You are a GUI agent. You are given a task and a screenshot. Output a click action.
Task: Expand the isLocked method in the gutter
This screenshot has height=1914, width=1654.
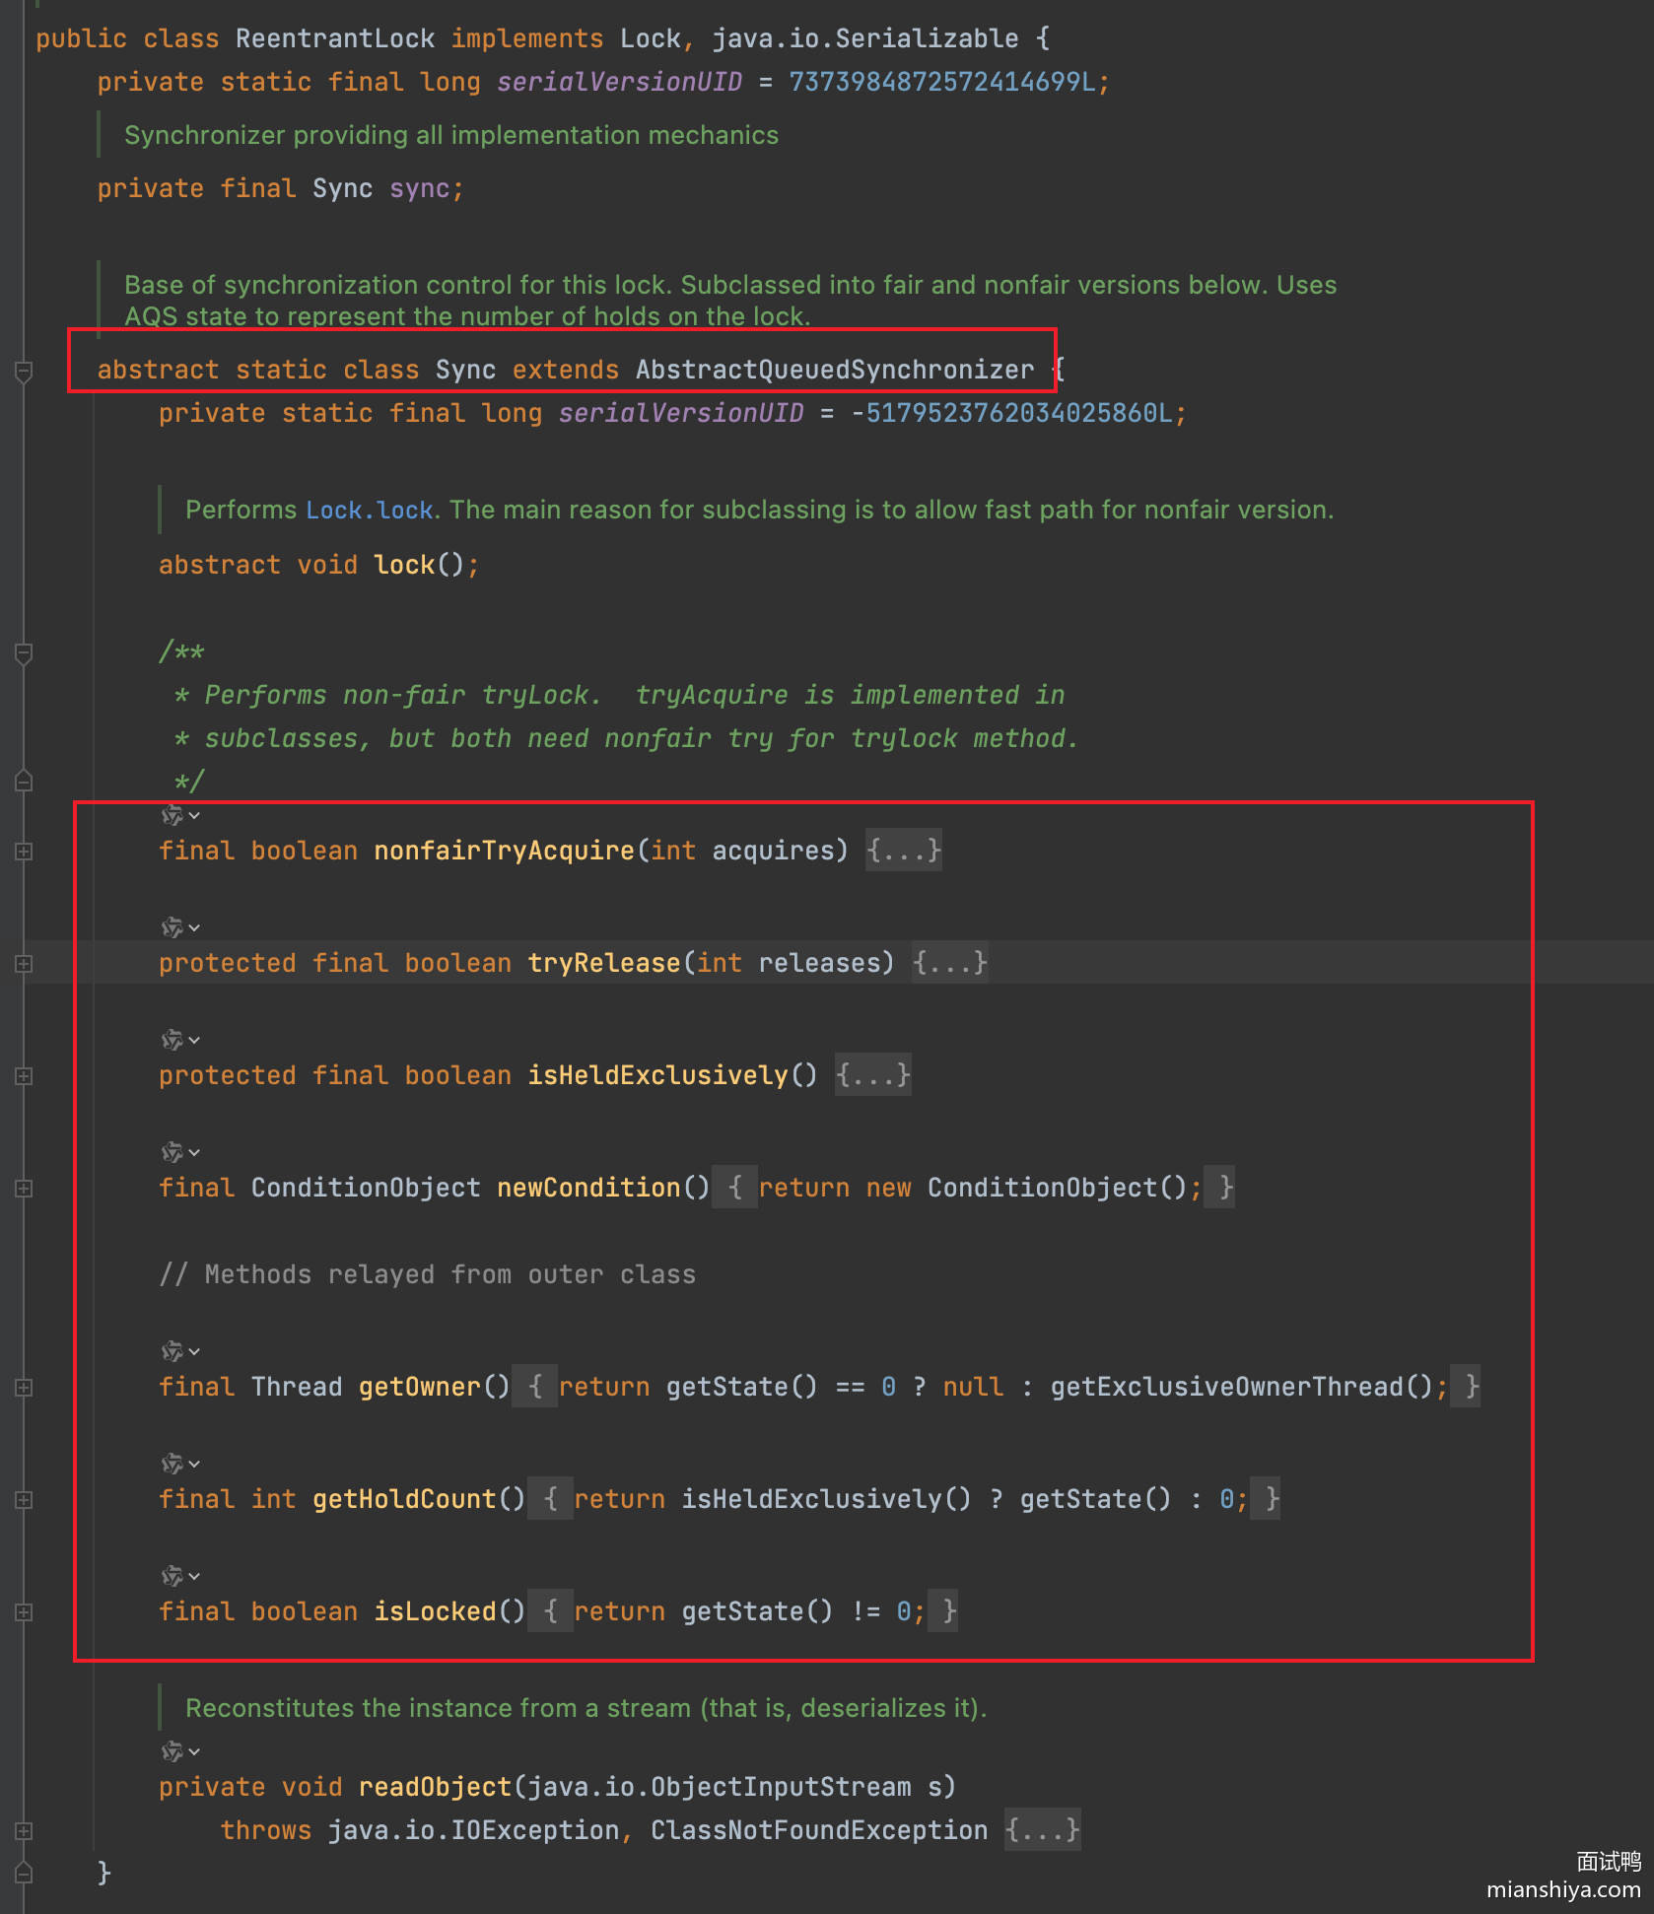click(x=25, y=1612)
